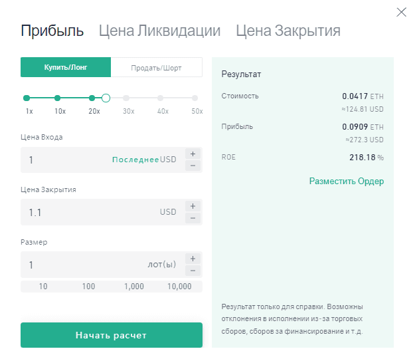Screen dimensions: 415x363
Task: Close the calculator dialog with the X icon
Action: (401, 12)
